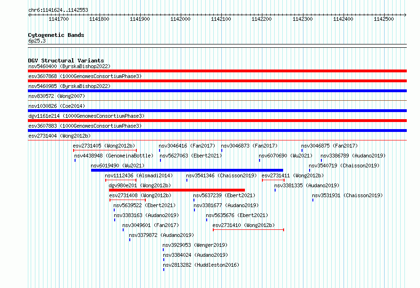Screen dimensions: 420x288
Task: Select the blue bar under nsv1030826
Action: [217, 111]
